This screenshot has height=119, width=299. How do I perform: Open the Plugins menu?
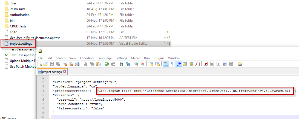[x=159, y=58]
